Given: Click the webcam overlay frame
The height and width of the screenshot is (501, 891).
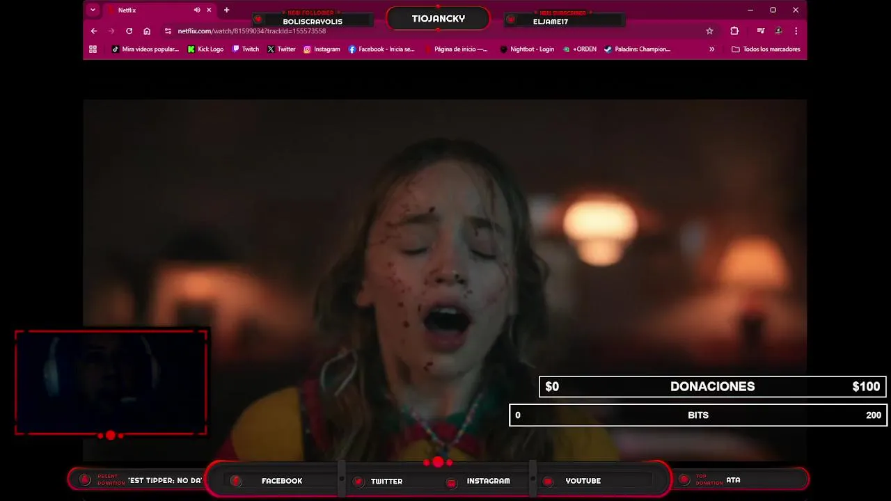Looking at the screenshot, I should pos(111,382).
